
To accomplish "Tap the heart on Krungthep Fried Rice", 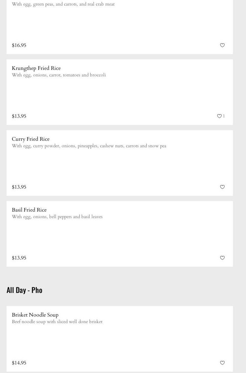I will 219,116.
